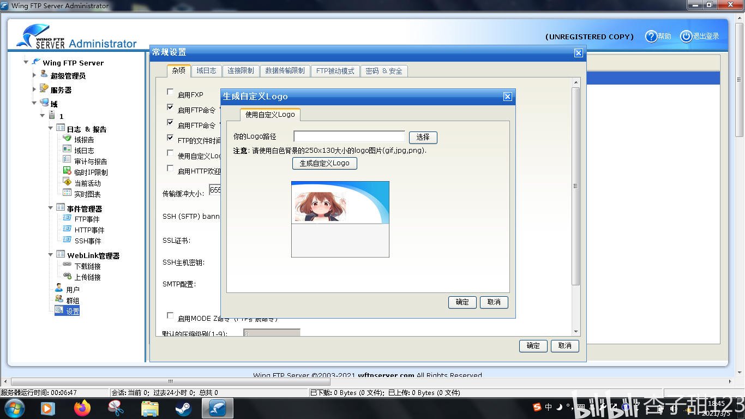Screen dimensions: 745x419
Task: Toggle the FTP的文件时间 checkbox
Action: click(x=170, y=138)
